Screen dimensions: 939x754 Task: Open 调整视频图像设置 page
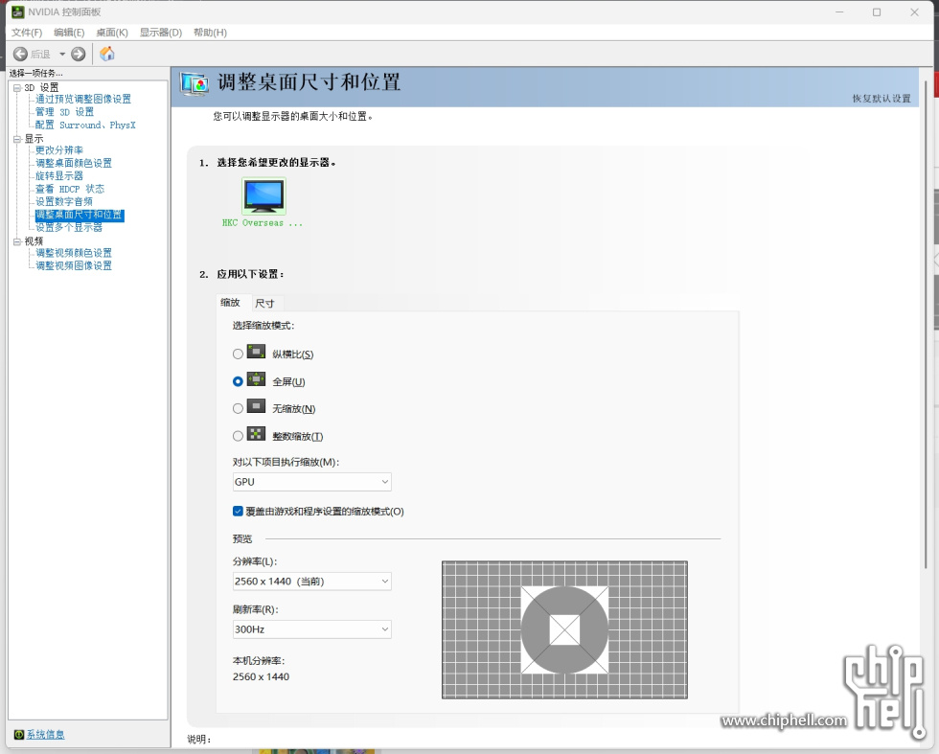pyautogui.click(x=74, y=265)
